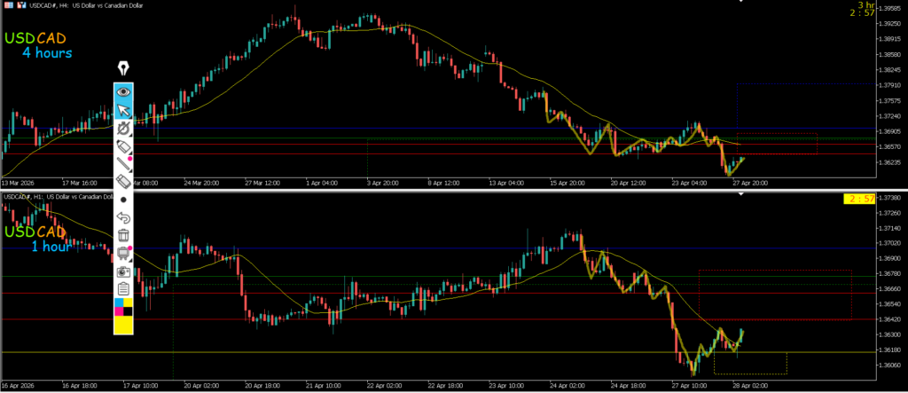Click the black dot brush size button
This screenshot has height=393, width=908.
[123, 200]
